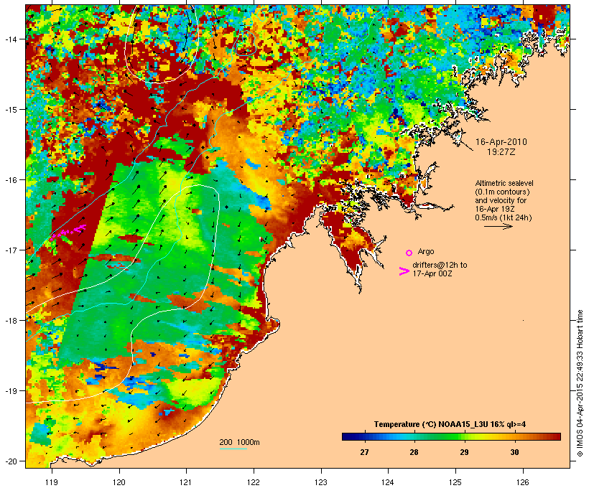
Task: Click latitude axis label '-15'
Action: 10,109
